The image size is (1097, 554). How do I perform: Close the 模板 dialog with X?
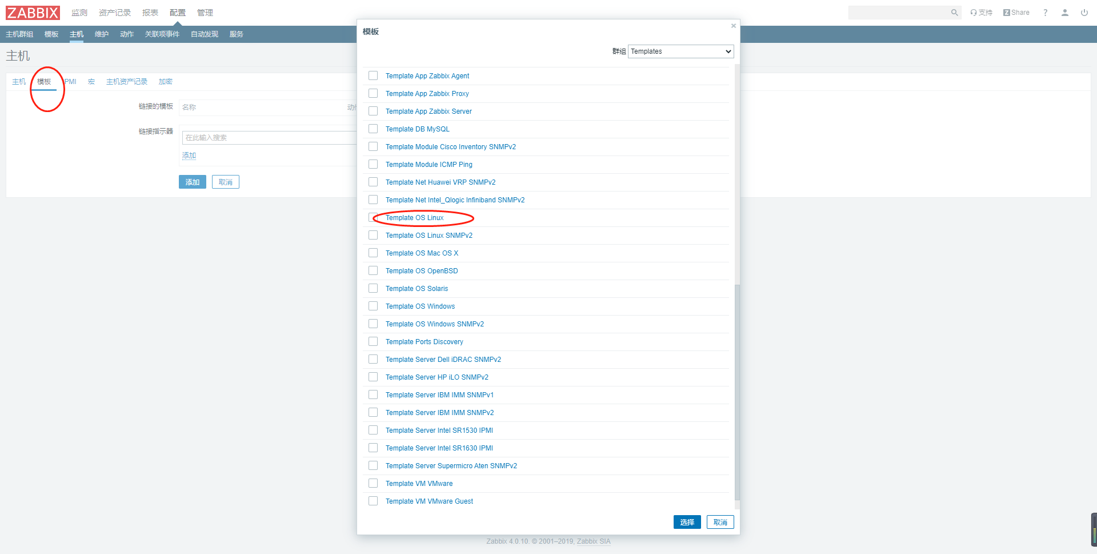pyautogui.click(x=734, y=26)
